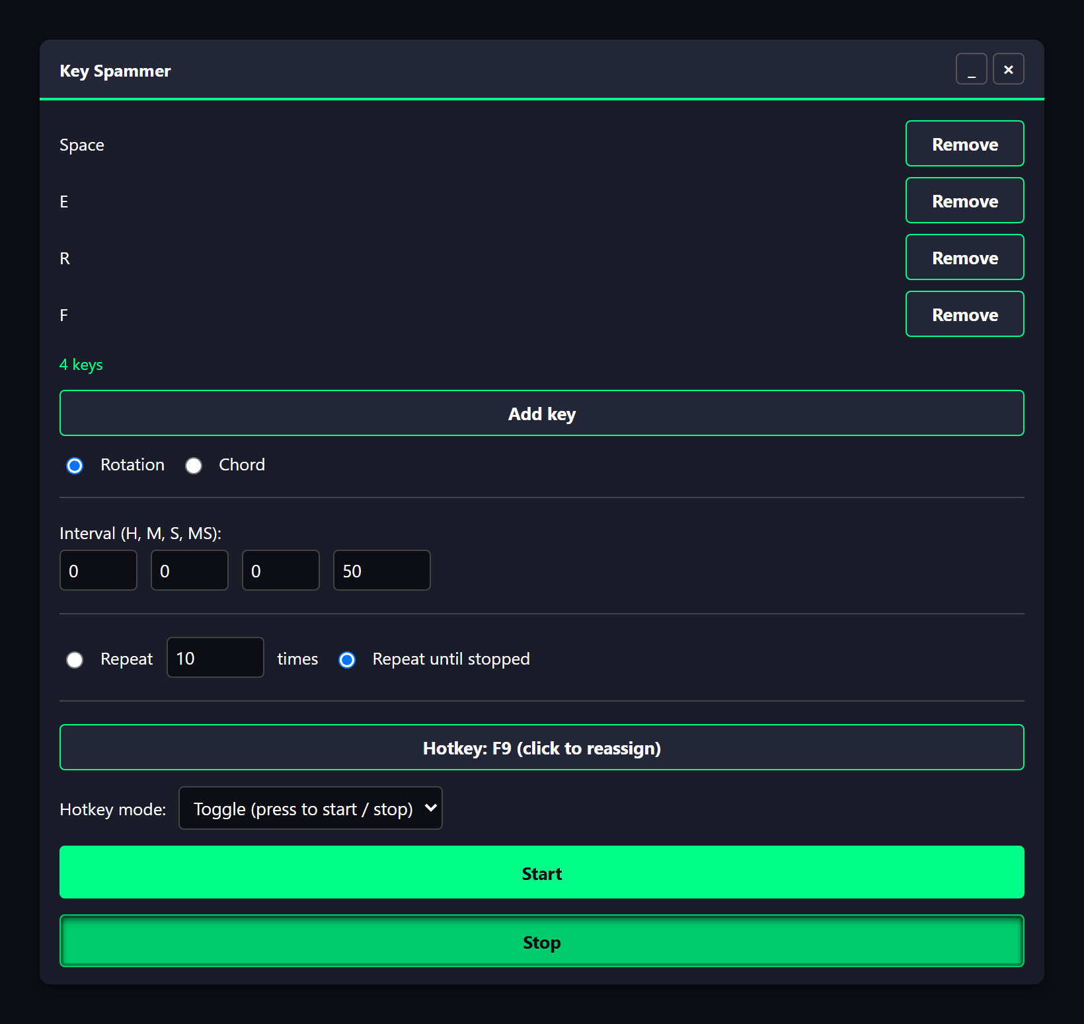Image resolution: width=1084 pixels, height=1024 pixels.
Task: Click the '4 keys' count text
Action: [81, 365]
